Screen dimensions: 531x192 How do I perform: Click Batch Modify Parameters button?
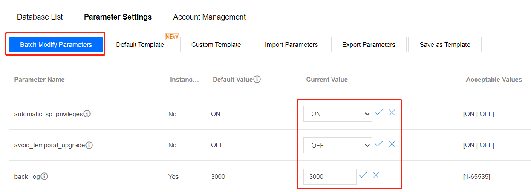(x=56, y=45)
